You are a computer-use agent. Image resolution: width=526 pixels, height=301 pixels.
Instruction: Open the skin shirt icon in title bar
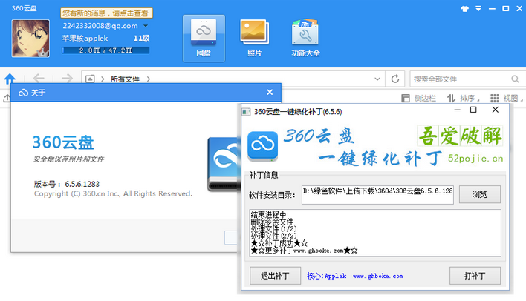click(x=464, y=9)
